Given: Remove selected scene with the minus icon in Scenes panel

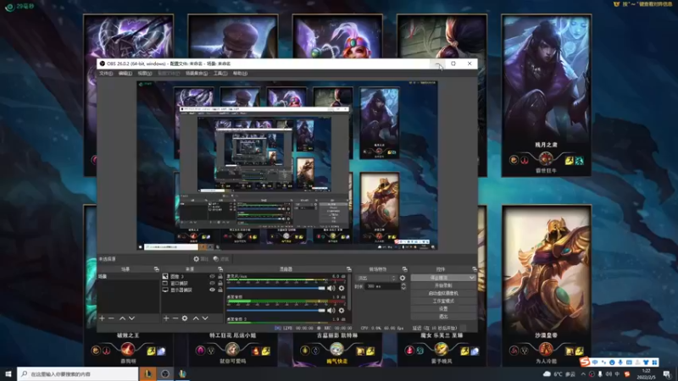Looking at the screenshot, I should click(x=112, y=318).
